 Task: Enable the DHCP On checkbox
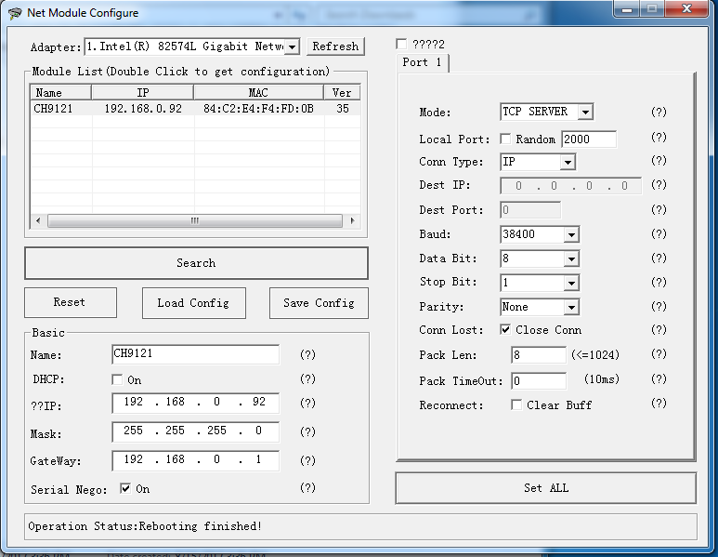coord(117,379)
